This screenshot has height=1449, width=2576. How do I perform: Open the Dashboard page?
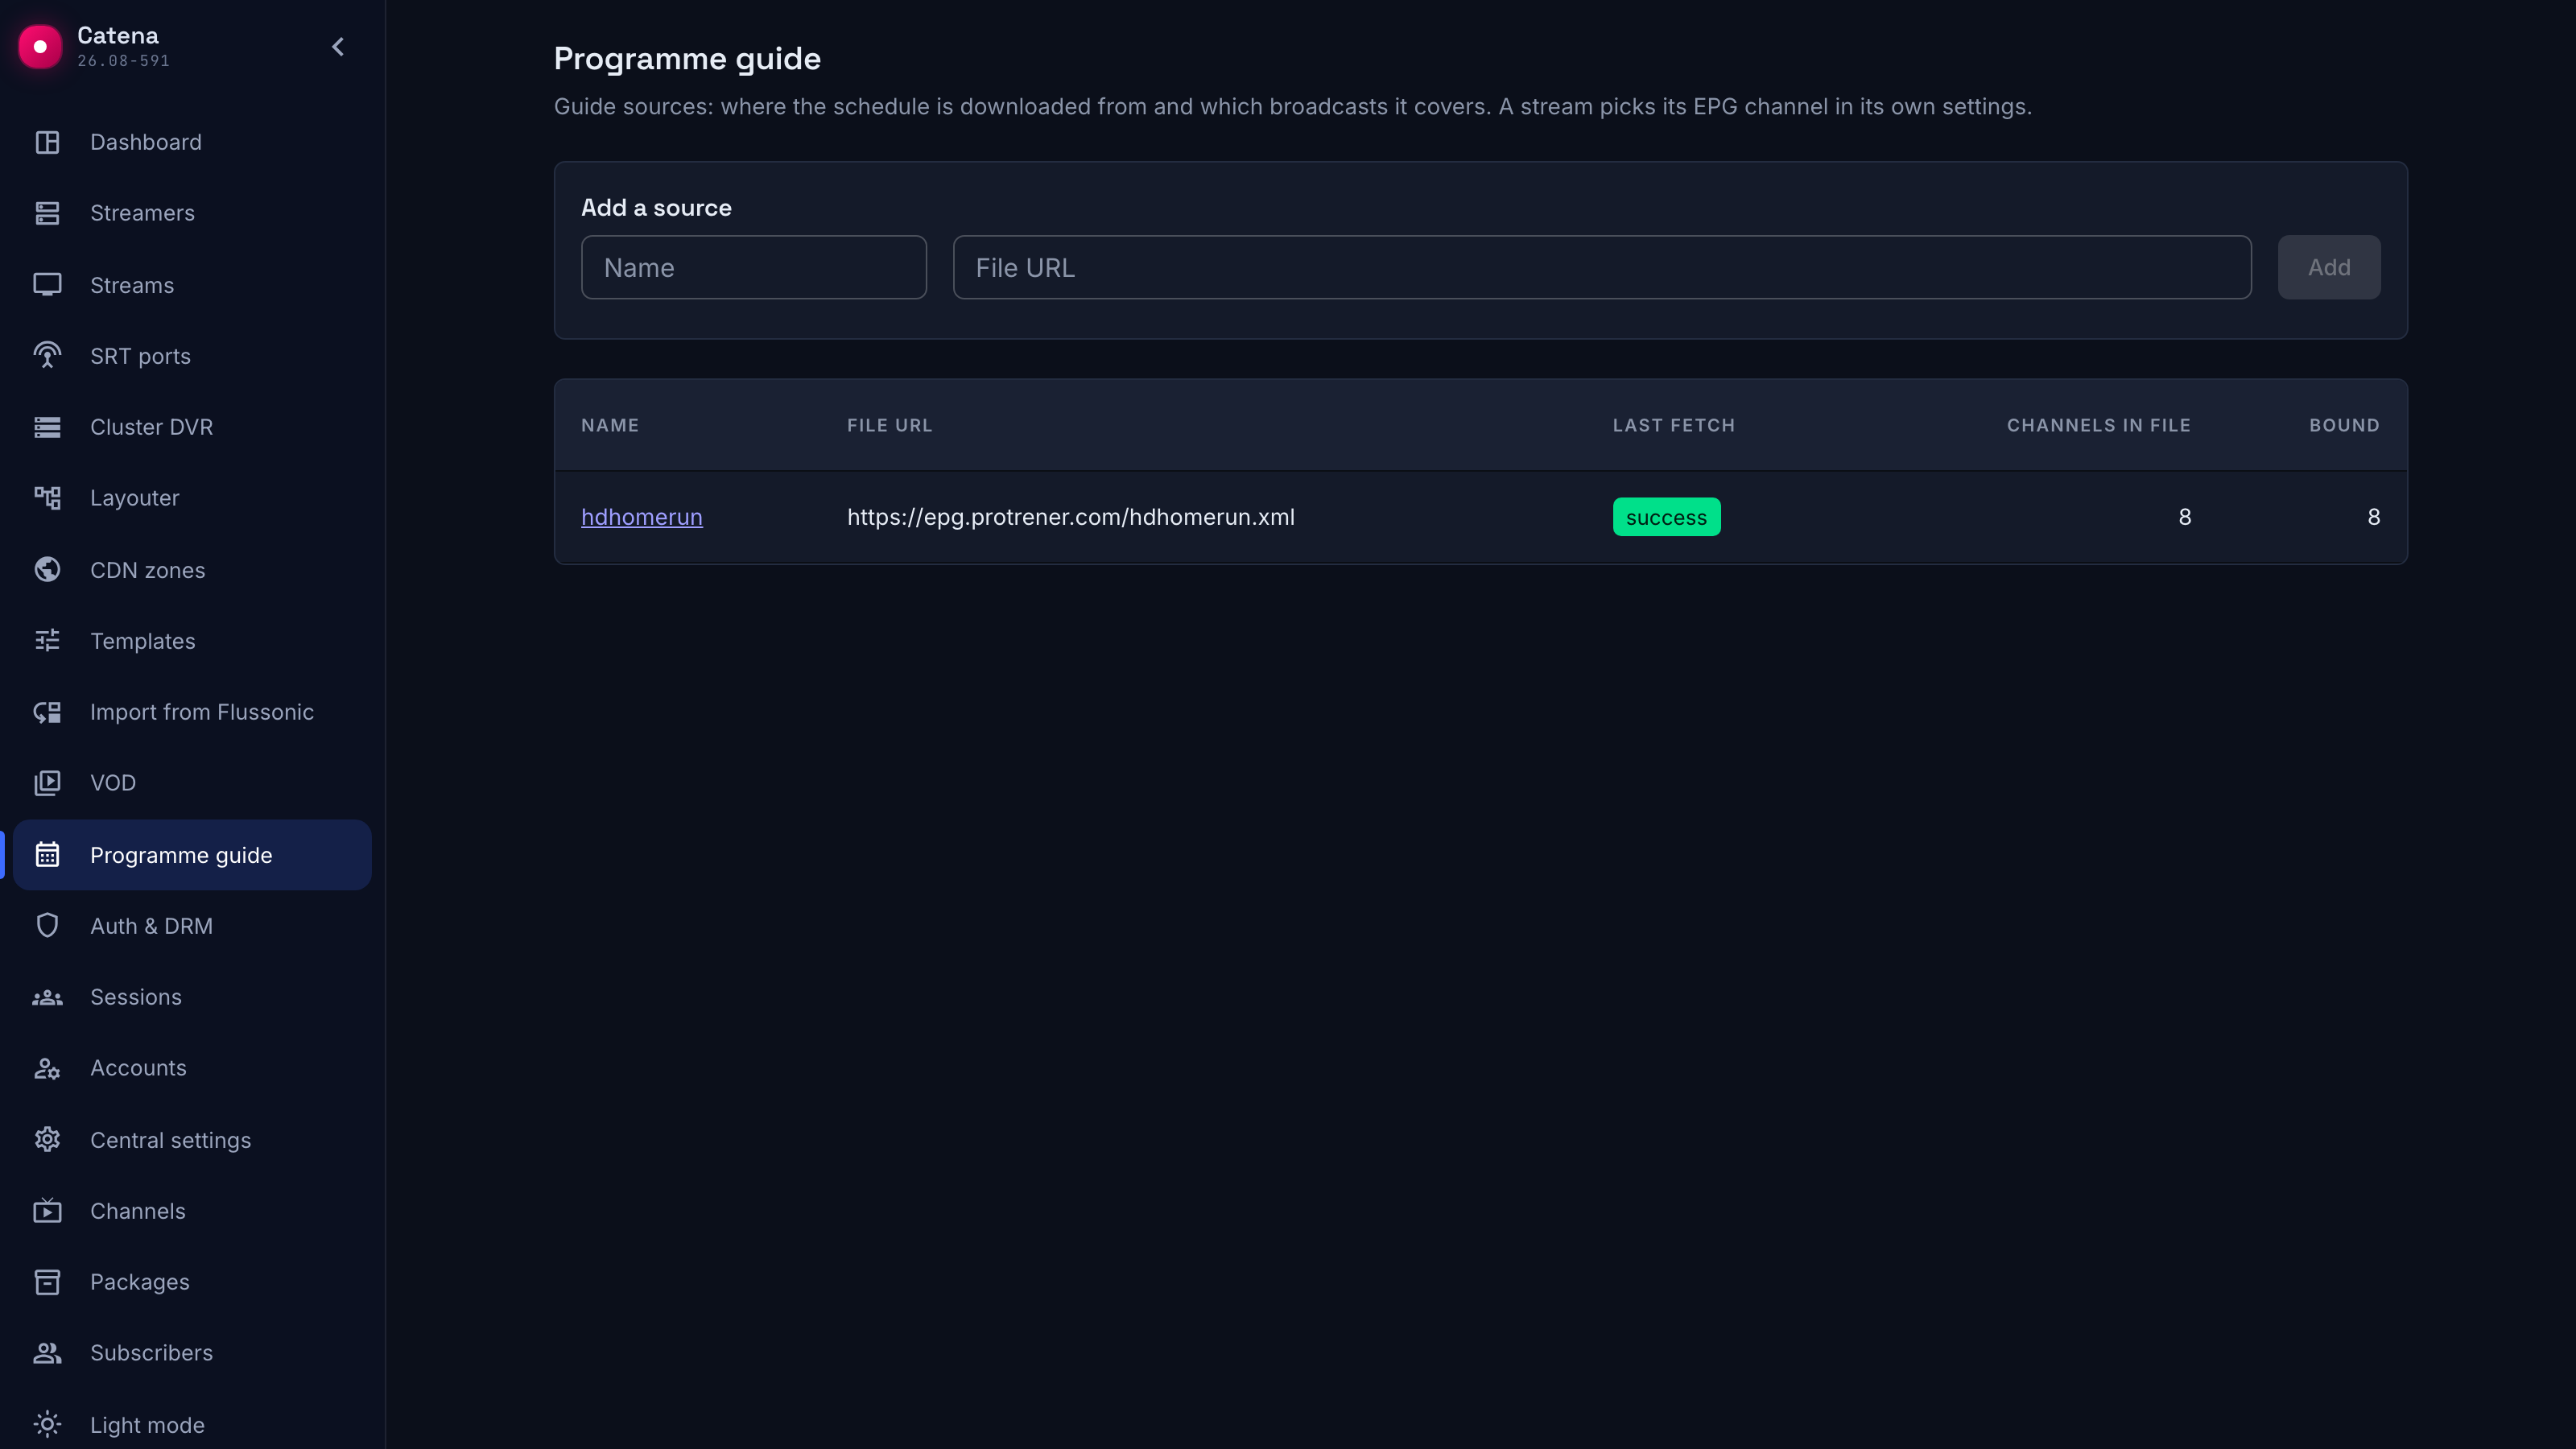click(192, 142)
